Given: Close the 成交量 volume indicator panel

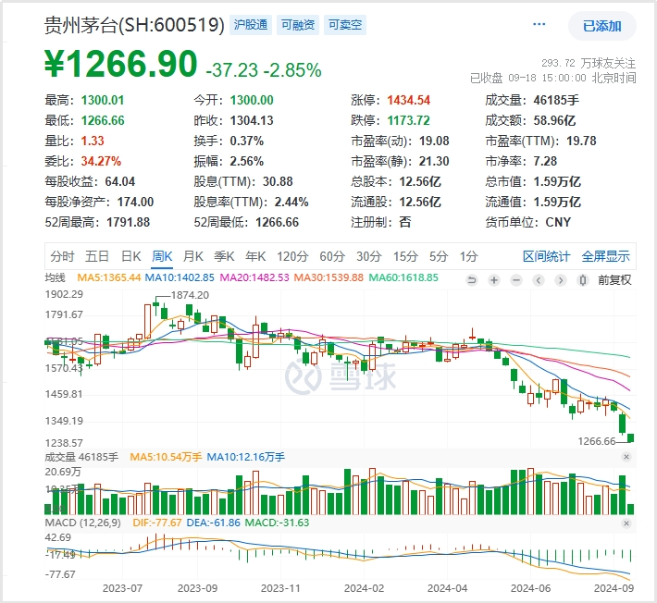Looking at the screenshot, I should 626,457.
